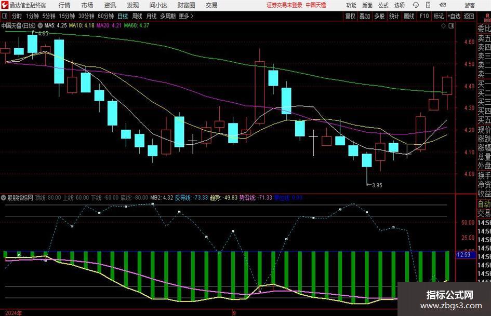The height and width of the screenshot is (316, 491).
Task: Toggle the side info panel icon at chart top-right
Action: [451, 25]
